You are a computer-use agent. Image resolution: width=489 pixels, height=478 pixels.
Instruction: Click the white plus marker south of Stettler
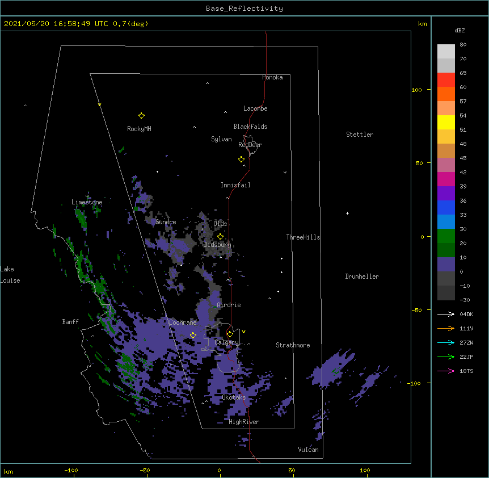coord(347,213)
